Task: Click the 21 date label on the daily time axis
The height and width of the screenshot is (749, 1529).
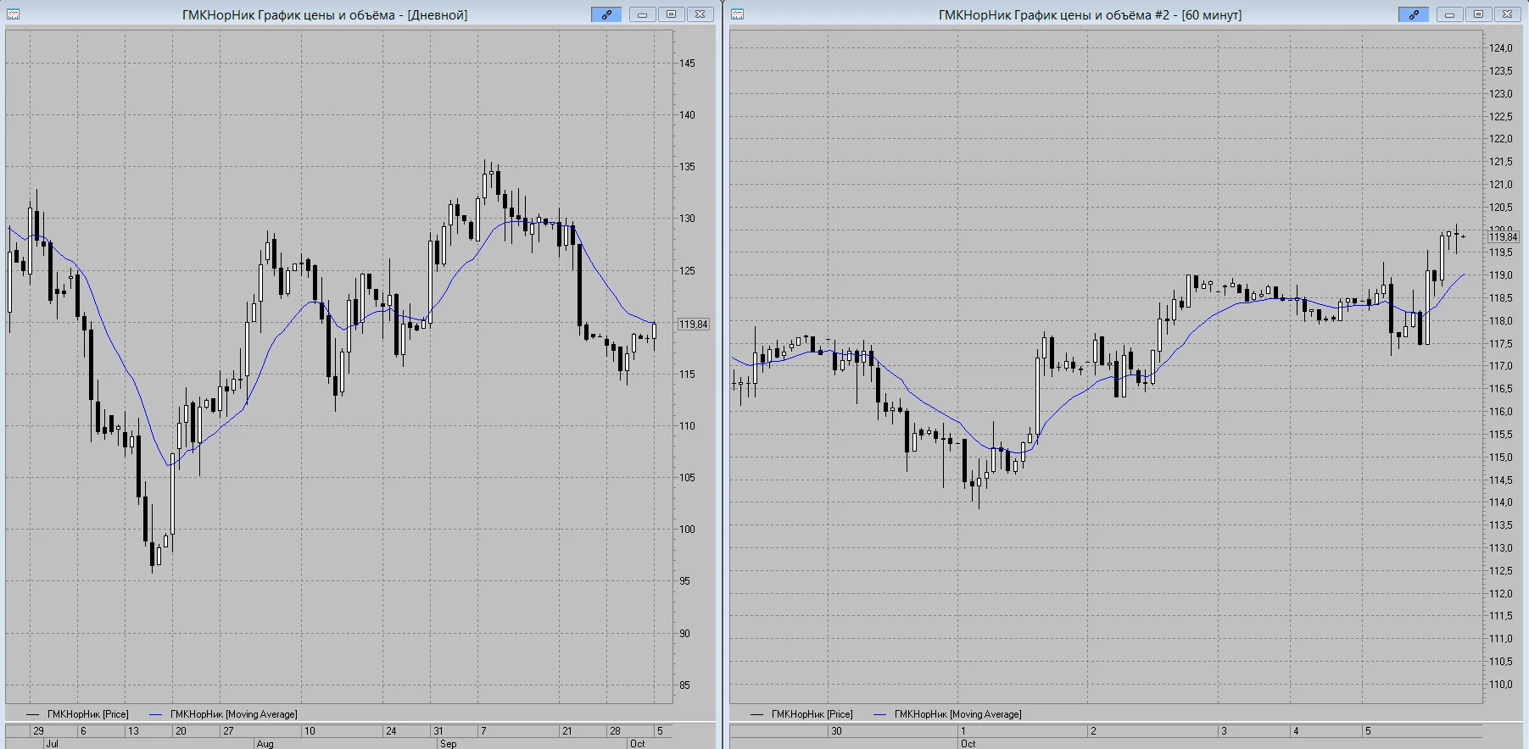Action: click(567, 730)
